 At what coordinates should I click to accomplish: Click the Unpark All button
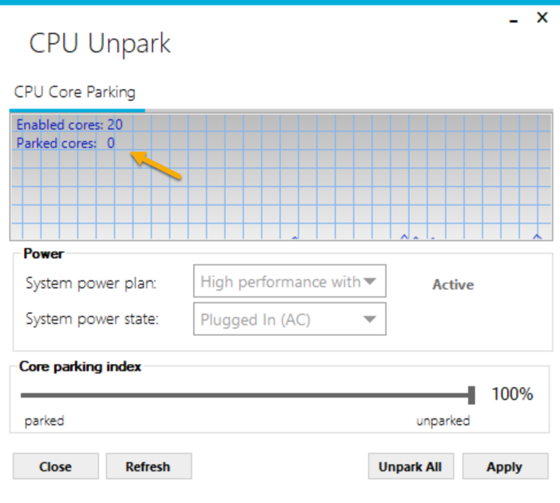(410, 467)
